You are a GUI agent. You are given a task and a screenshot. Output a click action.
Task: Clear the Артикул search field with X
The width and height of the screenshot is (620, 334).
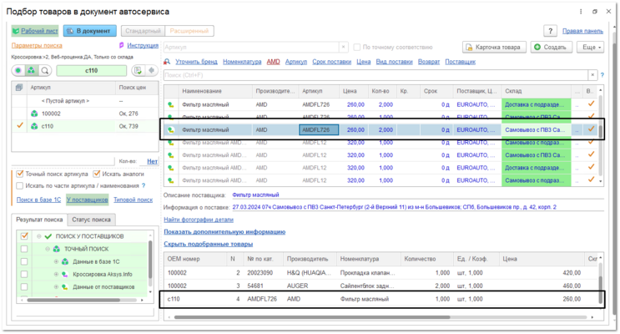[x=343, y=47]
